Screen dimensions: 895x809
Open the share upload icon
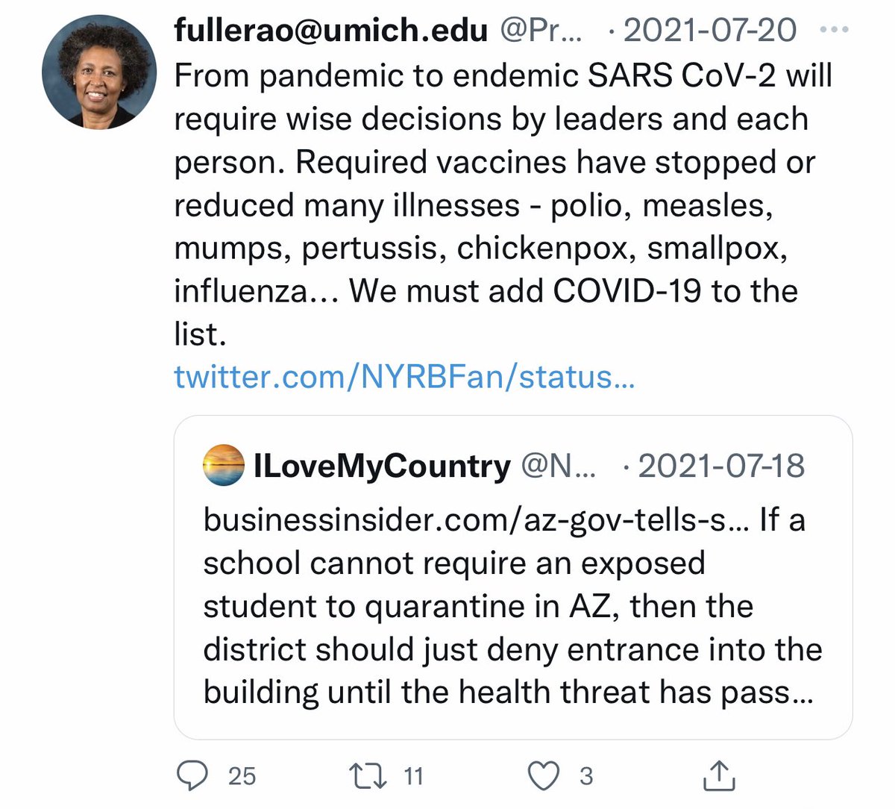719,776
